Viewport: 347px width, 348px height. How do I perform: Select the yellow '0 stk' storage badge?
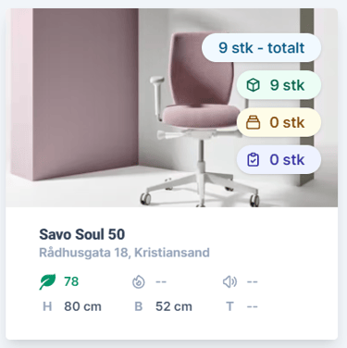click(279, 122)
